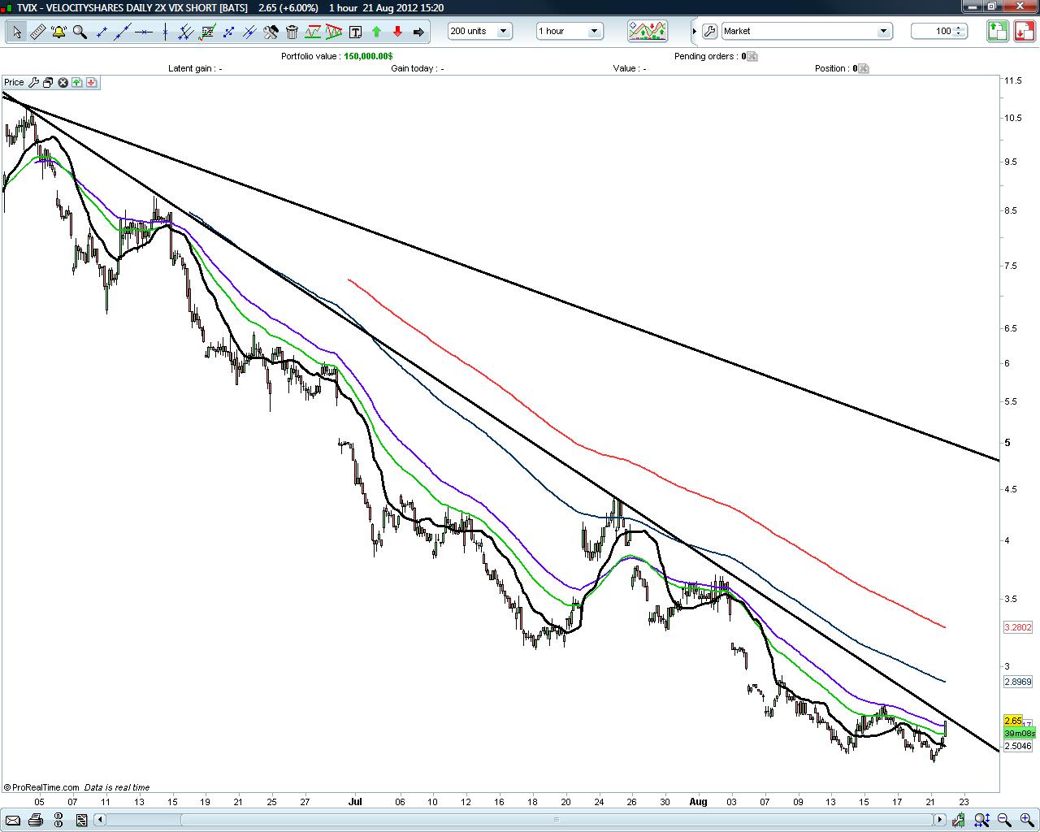
Task: Open order settings wrench beside Market
Action: point(709,31)
